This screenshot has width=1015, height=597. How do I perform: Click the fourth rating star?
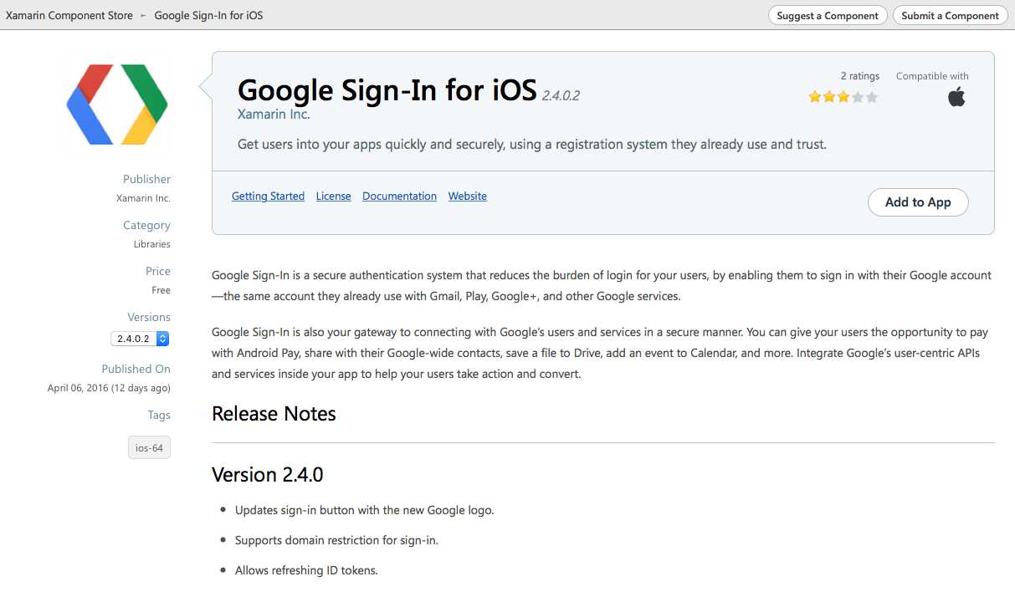pyautogui.click(x=858, y=97)
